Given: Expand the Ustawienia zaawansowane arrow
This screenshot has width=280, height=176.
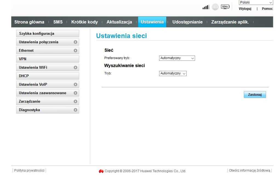Looking at the screenshot, I should (x=75, y=93).
